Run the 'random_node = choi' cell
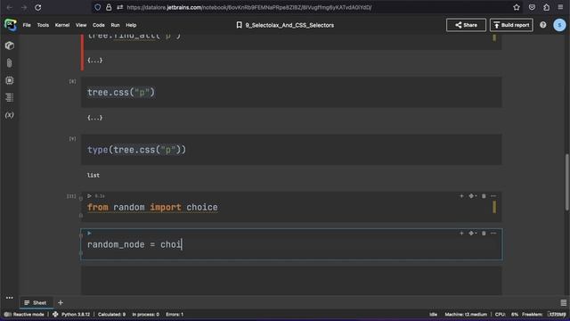 tap(89, 233)
